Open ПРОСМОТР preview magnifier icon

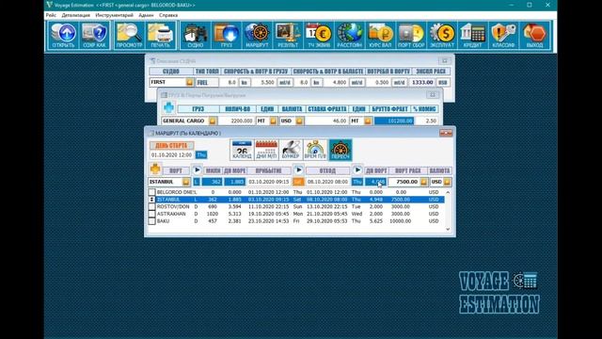129,36
